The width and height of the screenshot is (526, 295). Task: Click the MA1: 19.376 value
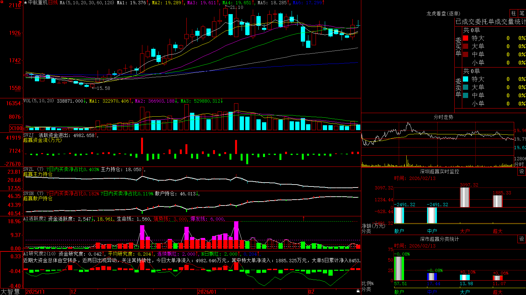[x=131, y=3]
